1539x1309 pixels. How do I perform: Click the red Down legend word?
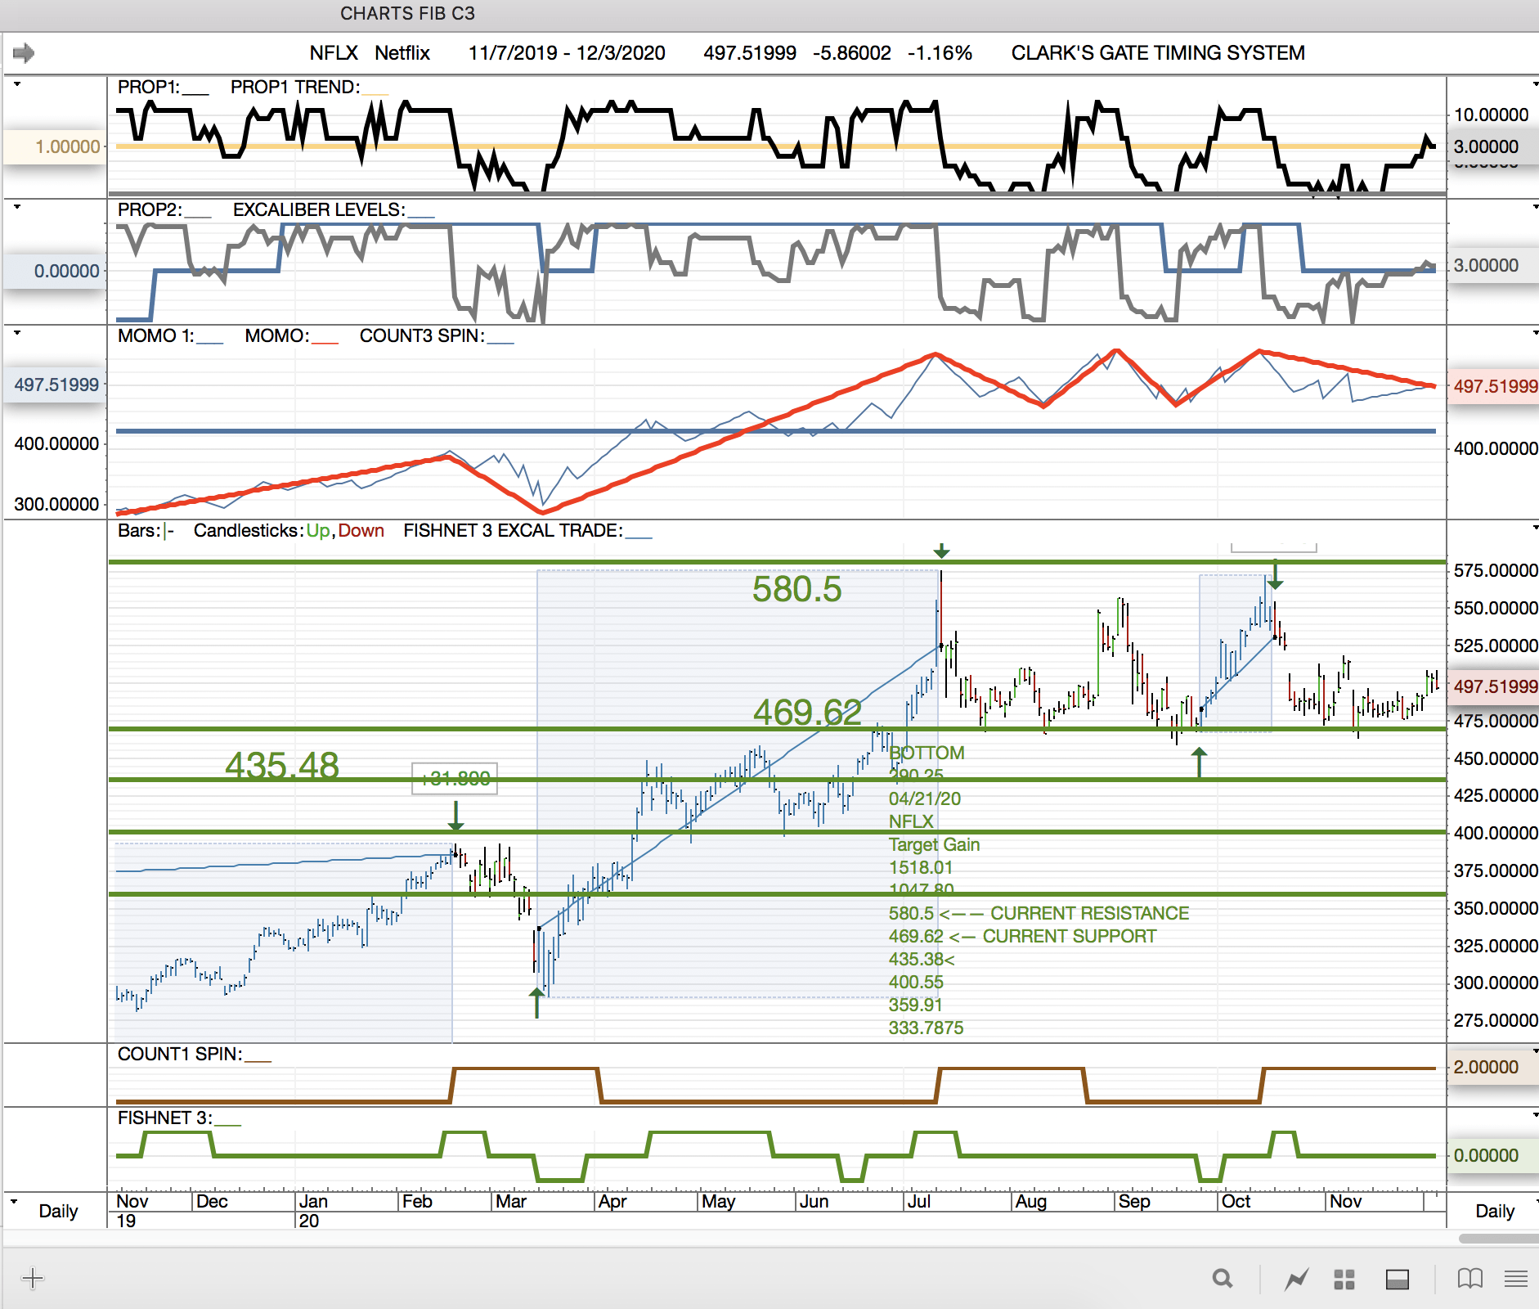[x=361, y=531]
